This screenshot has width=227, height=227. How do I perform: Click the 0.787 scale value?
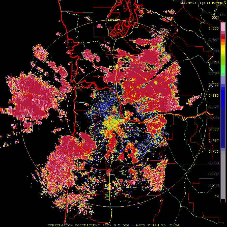point(214,73)
